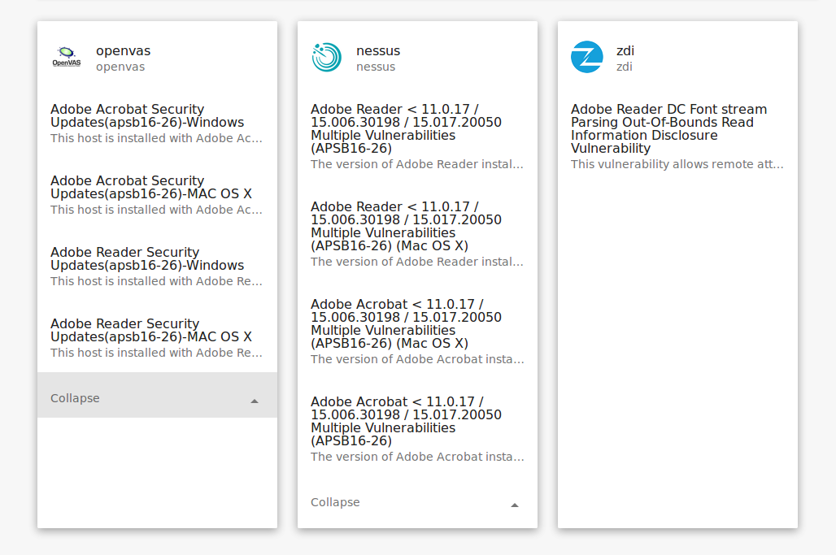836x555 pixels.
Task: Select Adobe Reader Security Updates(apsb16-26)-MAC OS X entry
Action: click(157, 337)
